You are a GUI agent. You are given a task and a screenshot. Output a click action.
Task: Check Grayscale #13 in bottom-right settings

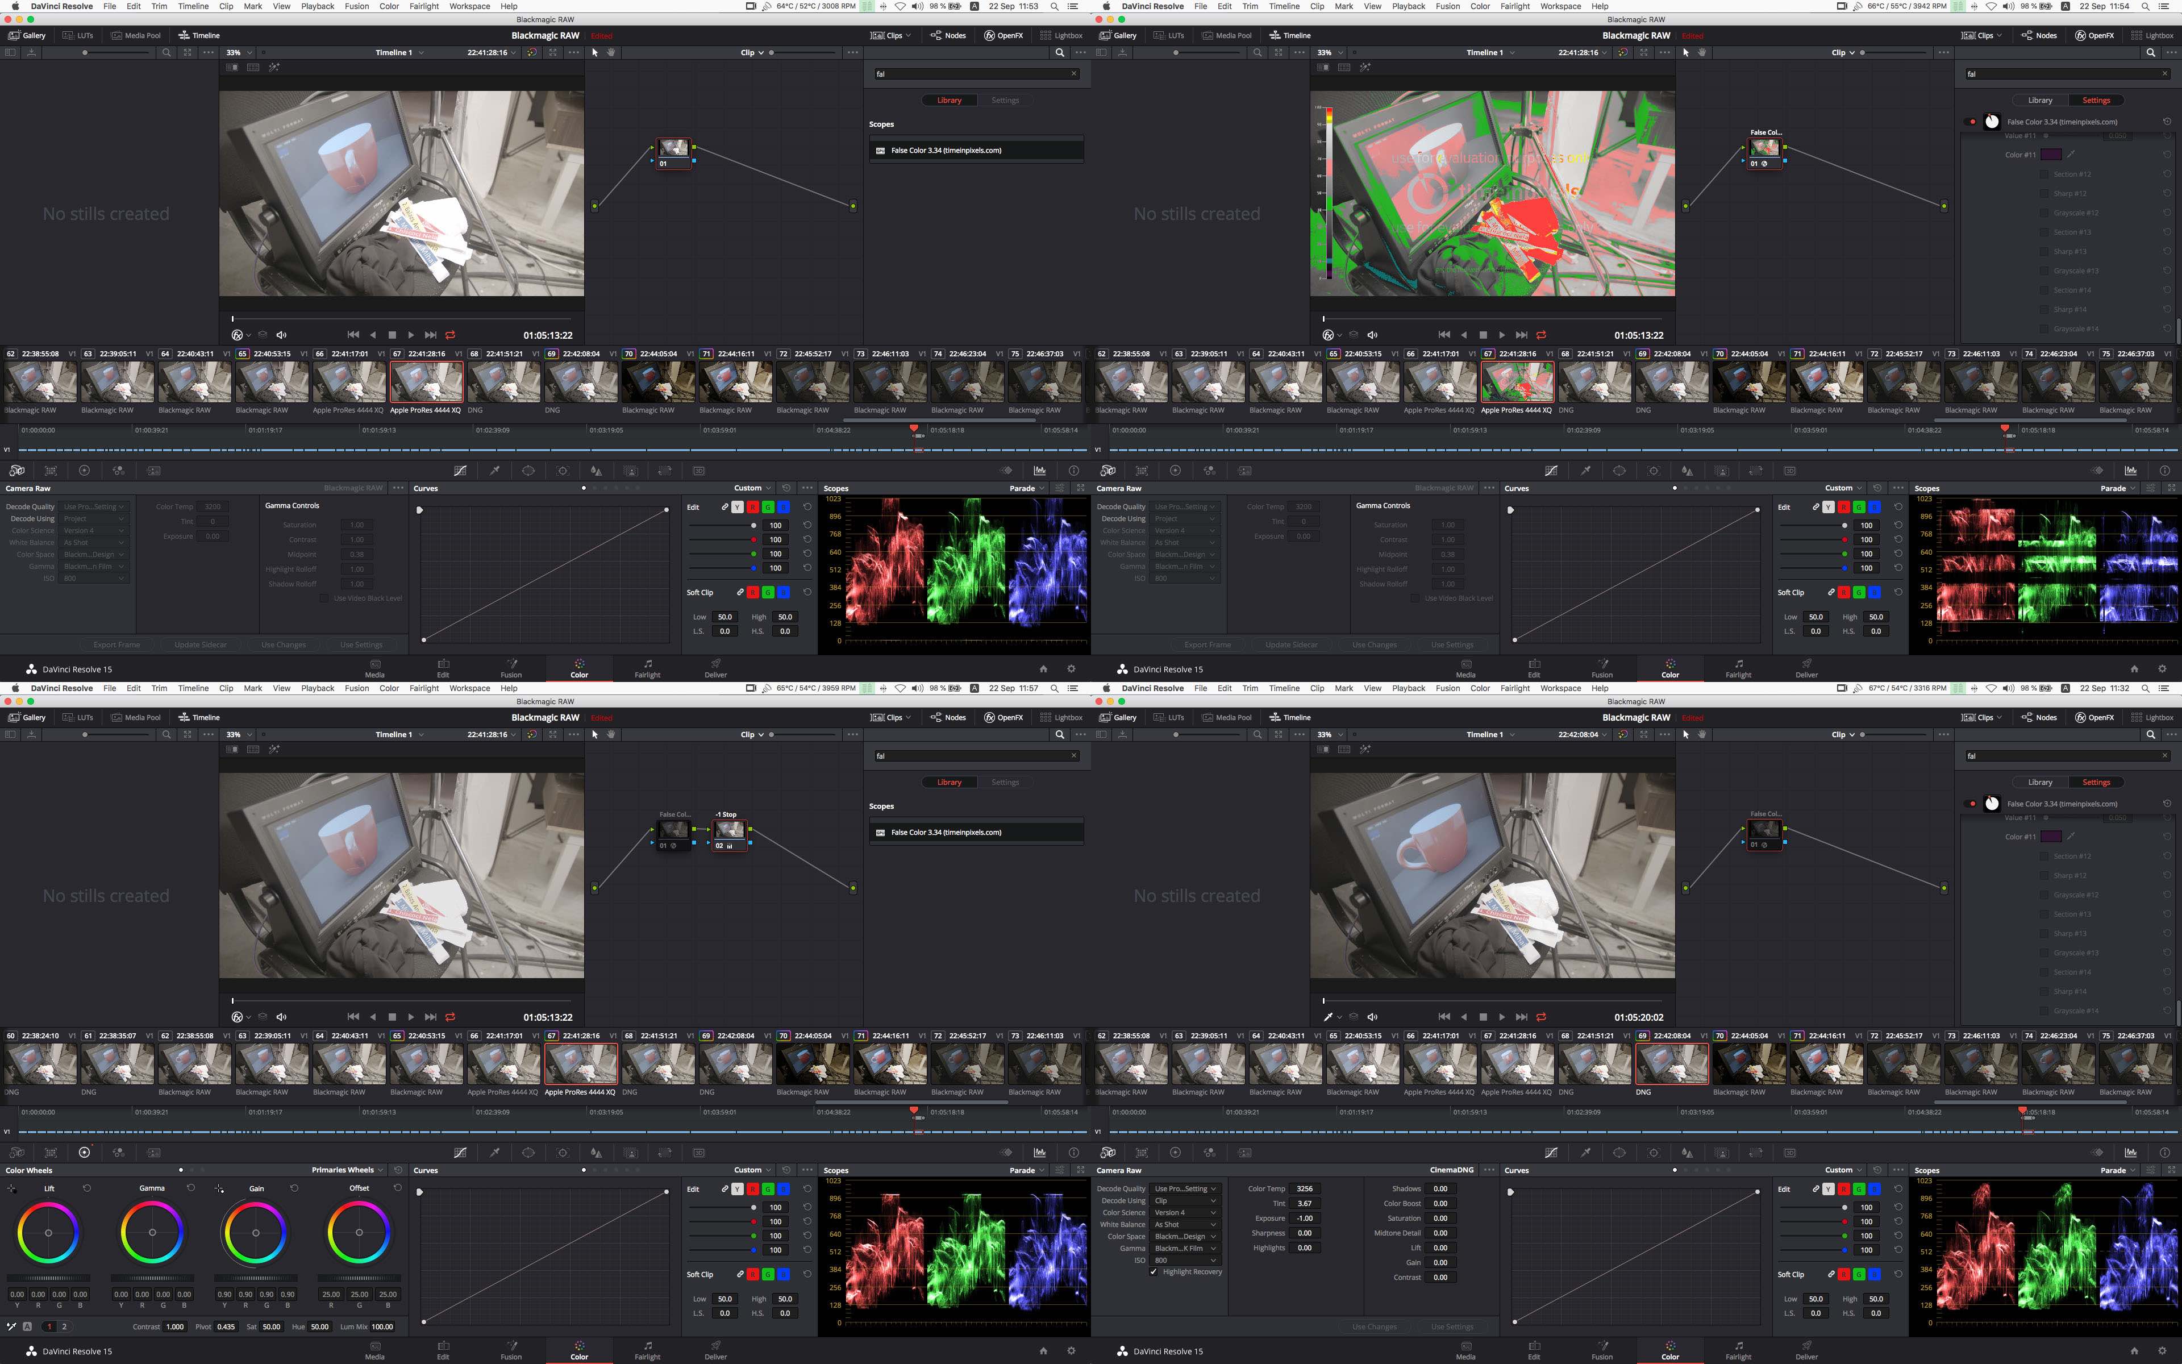click(x=2044, y=953)
